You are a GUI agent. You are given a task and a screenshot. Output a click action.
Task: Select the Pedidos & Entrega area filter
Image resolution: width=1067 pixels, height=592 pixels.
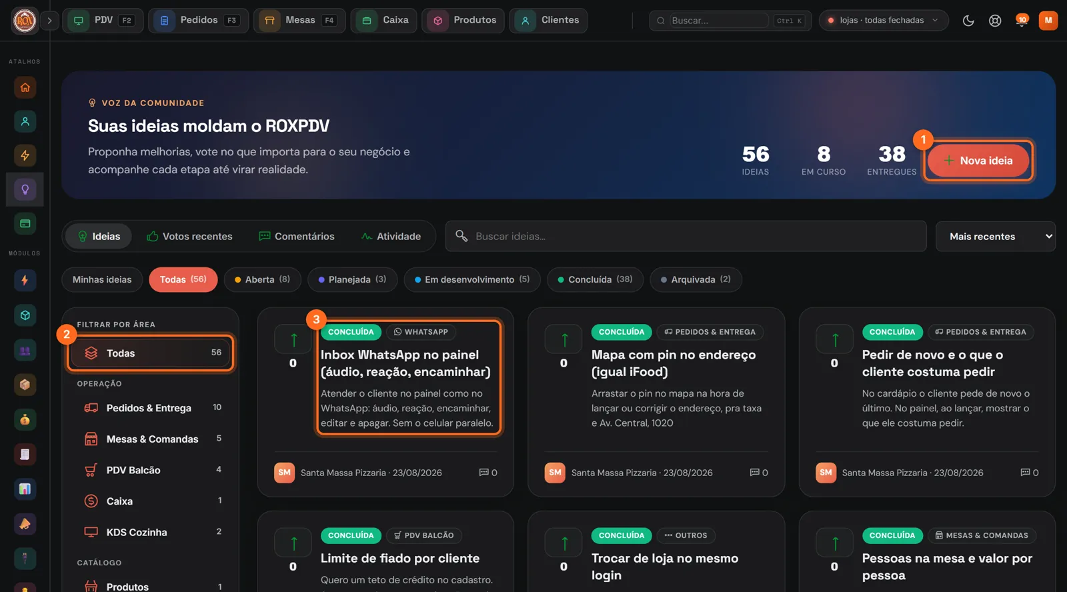point(151,408)
